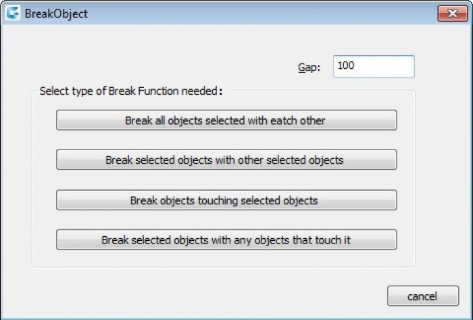Choose 'Break objects touching selected objects'
473x320 pixels.
click(x=226, y=200)
